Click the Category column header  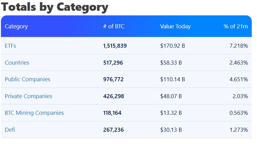click(x=16, y=26)
